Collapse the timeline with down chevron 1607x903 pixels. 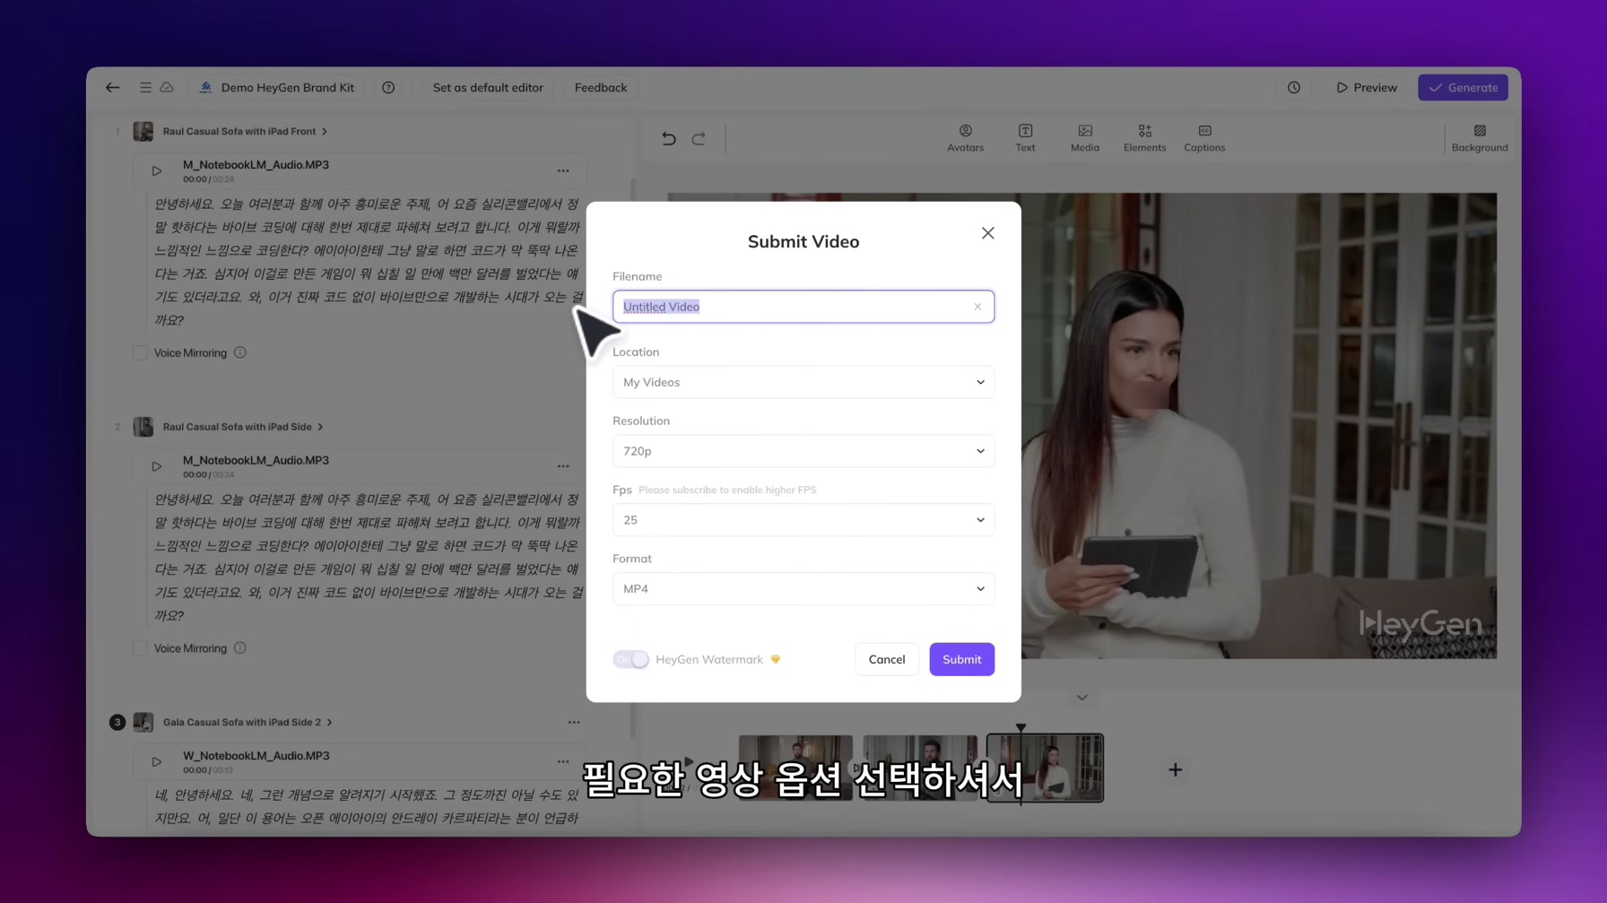coord(1082,698)
